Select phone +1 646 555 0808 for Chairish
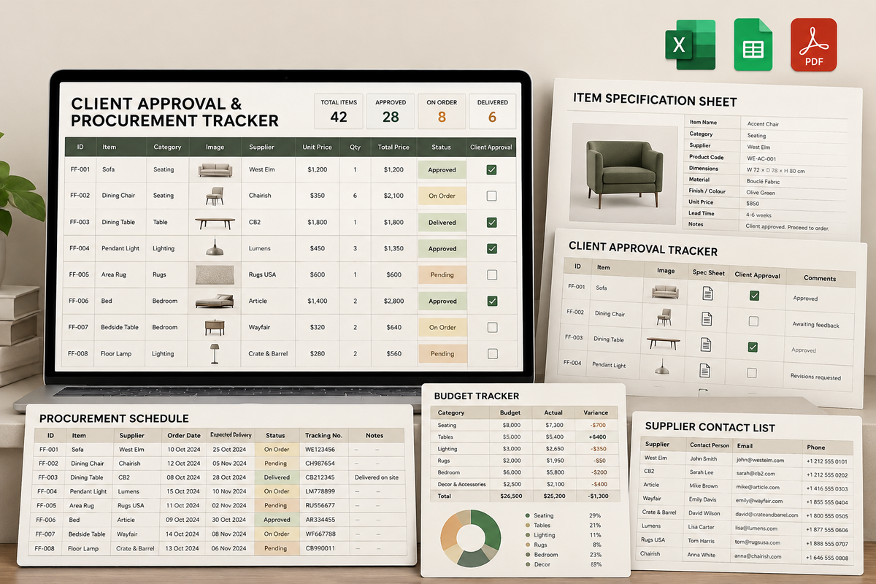The image size is (876, 584). 827,558
